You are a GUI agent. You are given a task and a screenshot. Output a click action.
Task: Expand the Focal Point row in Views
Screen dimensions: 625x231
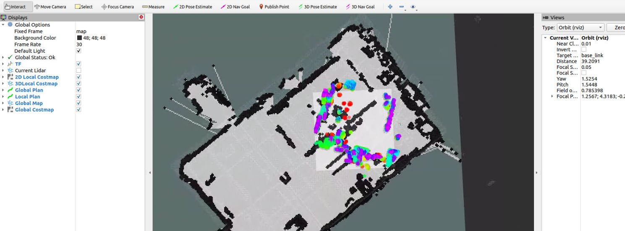pyautogui.click(x=552, y=97)
